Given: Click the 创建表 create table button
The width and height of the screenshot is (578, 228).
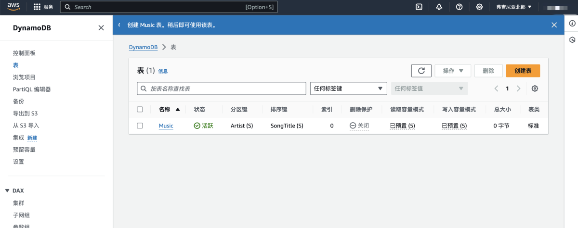Looking at the screenshot, I should point(523,71).
